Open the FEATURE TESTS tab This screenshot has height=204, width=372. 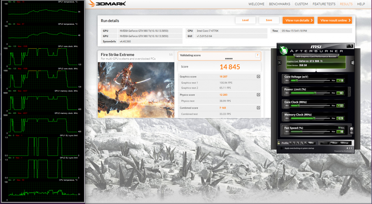(x=324, y=4)
